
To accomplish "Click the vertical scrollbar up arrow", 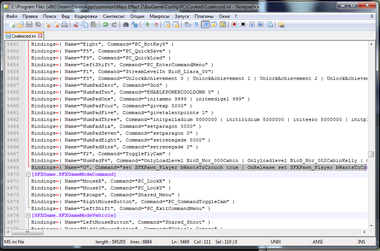I will coord(371,44).
